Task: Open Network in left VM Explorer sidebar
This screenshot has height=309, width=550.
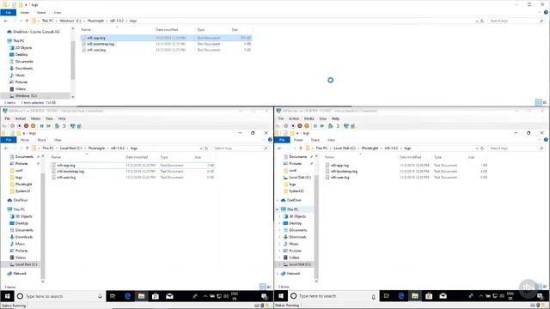Action: point(20,274)
